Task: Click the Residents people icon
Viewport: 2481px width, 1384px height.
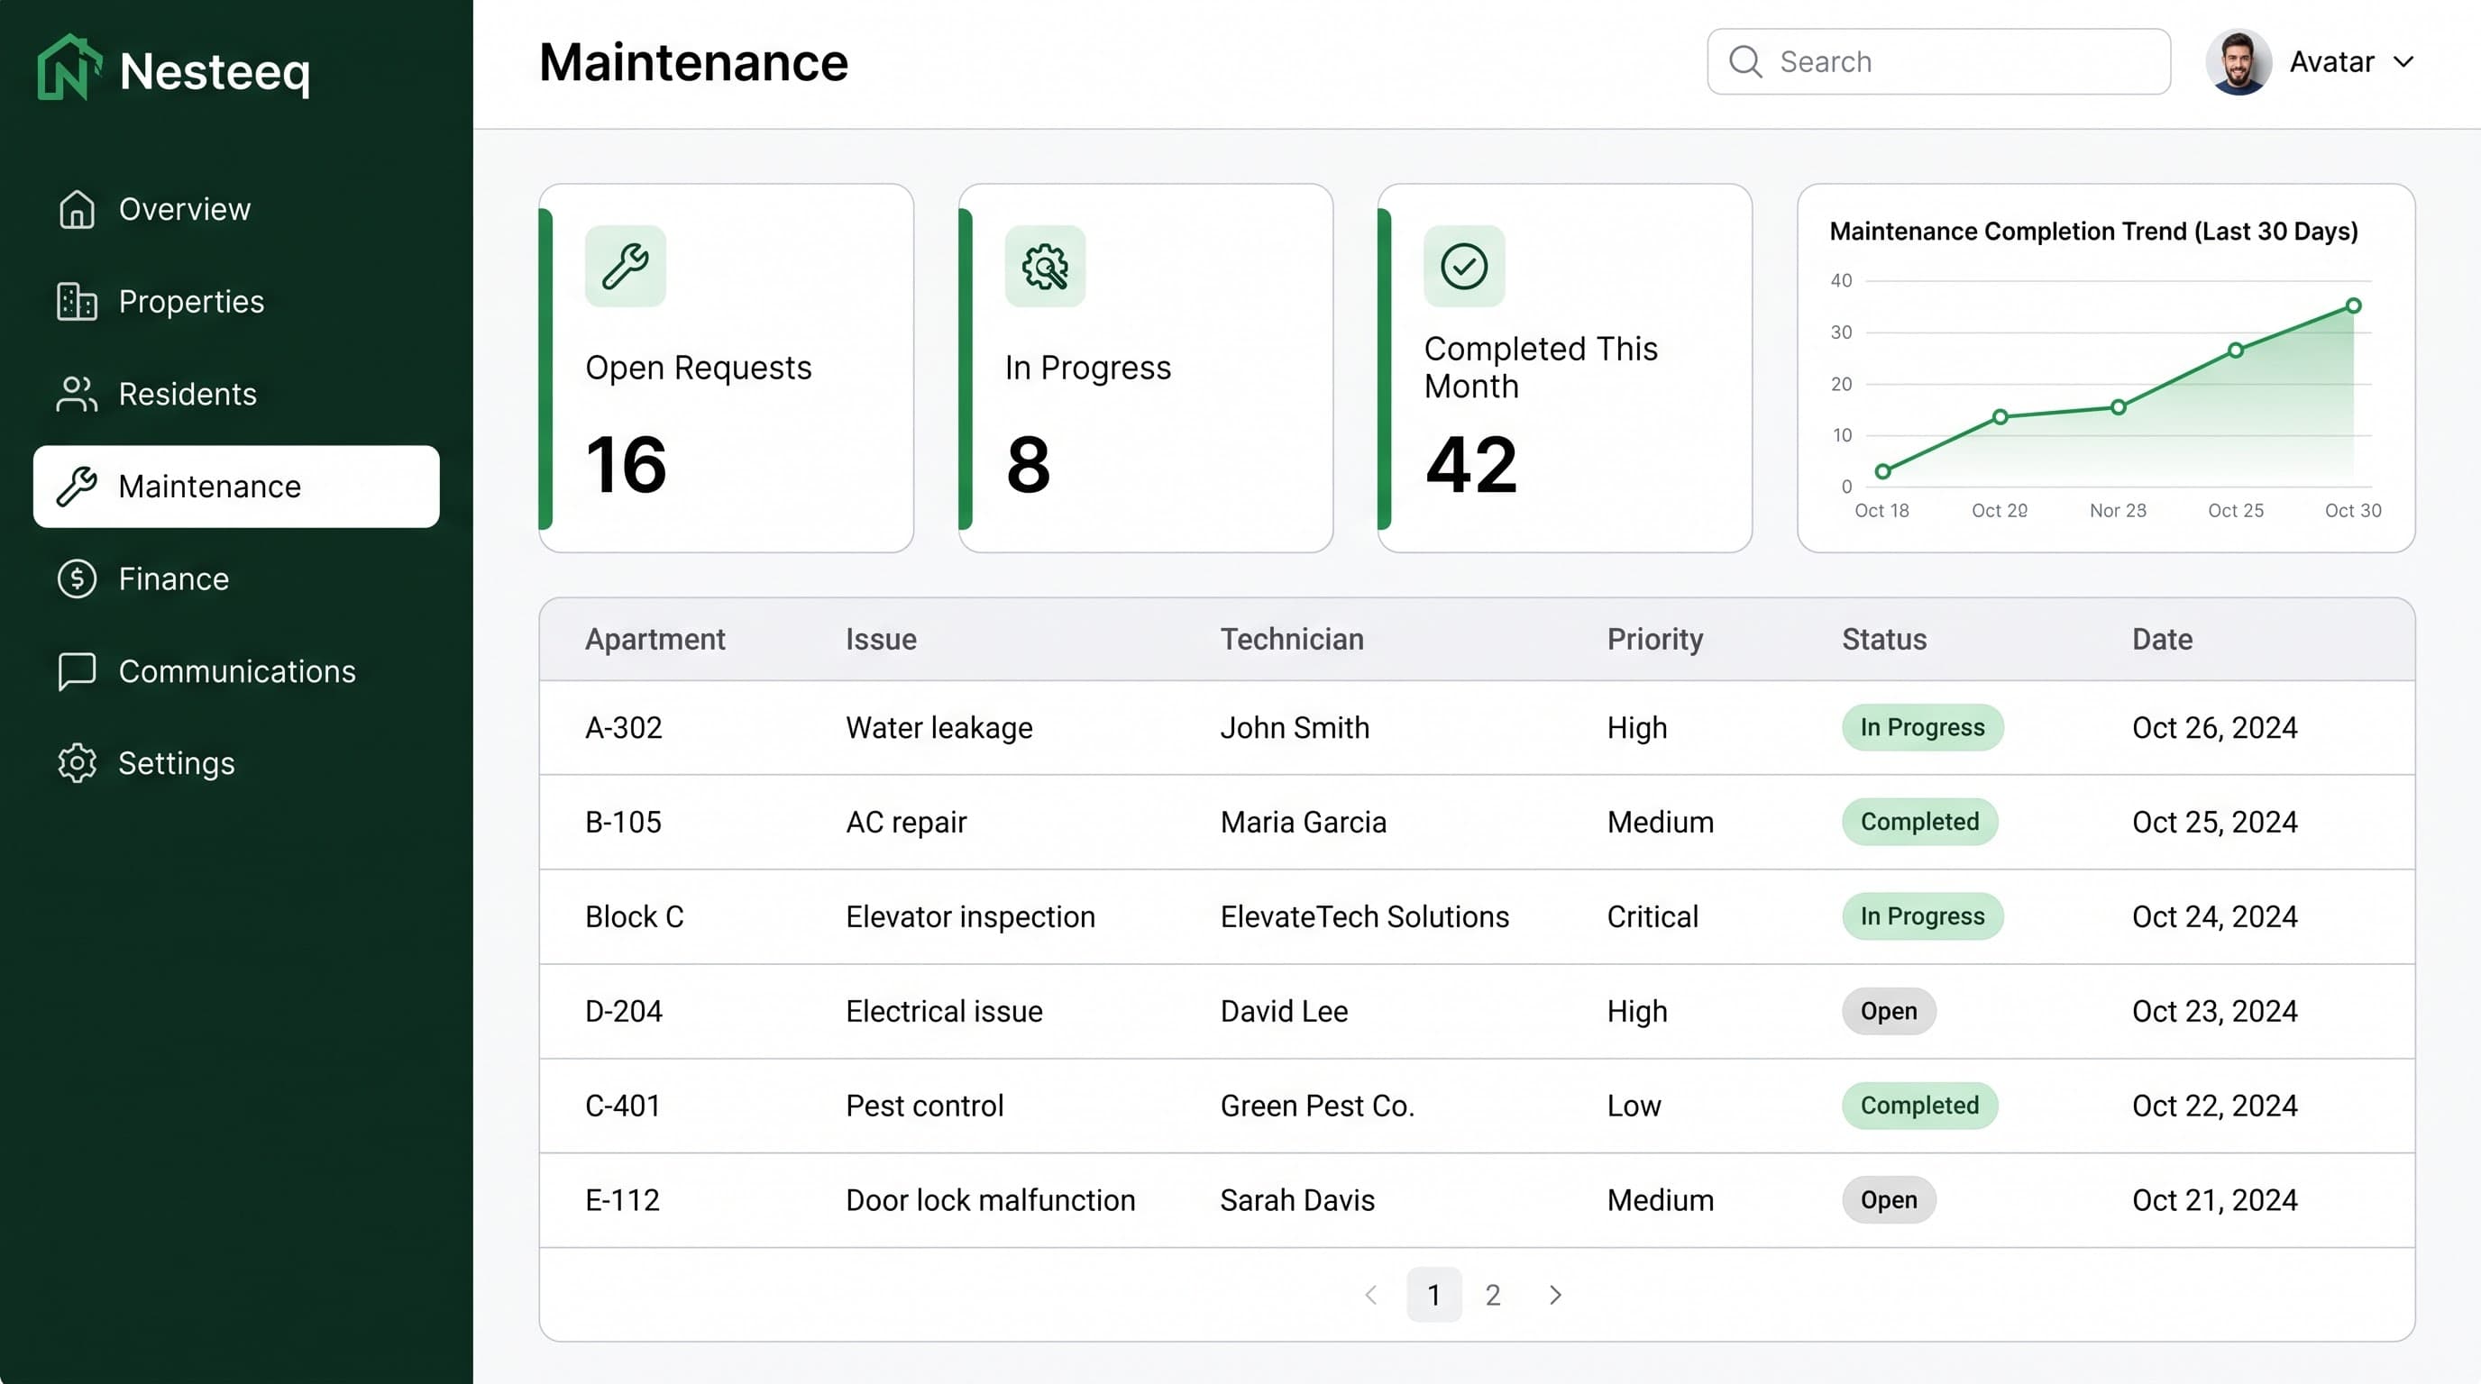Action: pyautogui.click(x=77, y=394)
